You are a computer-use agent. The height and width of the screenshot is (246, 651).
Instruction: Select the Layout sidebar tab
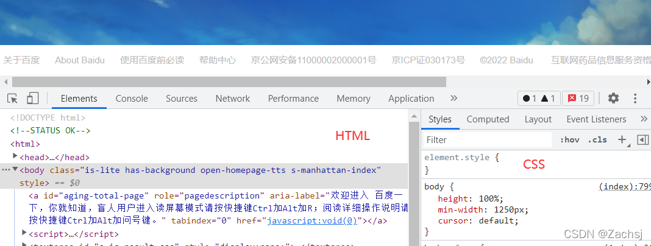click(538, 119)
